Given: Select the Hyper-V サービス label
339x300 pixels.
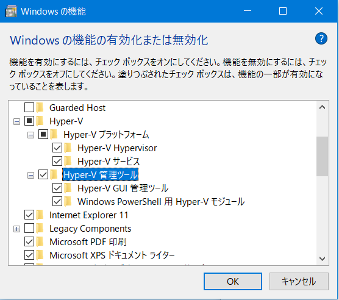Looking at the screenshot, I should [109, 162].
